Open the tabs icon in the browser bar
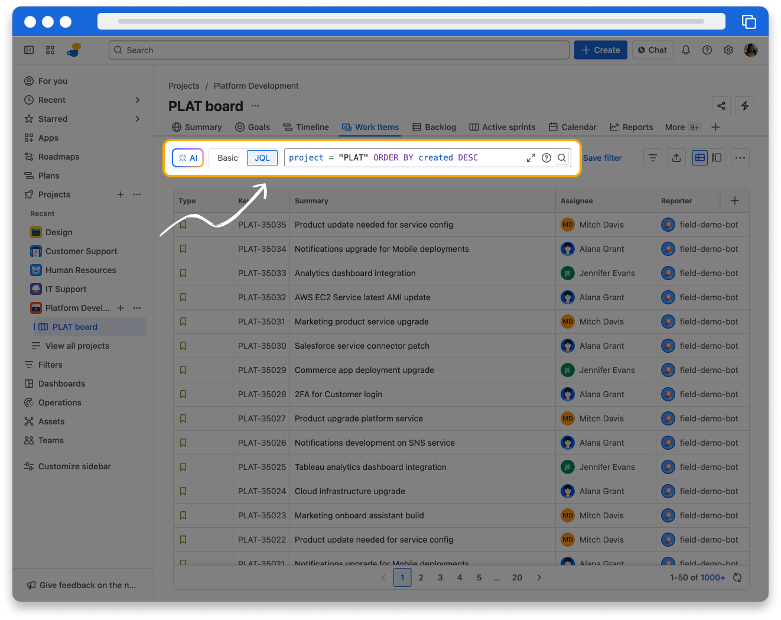The height and width of the screenshot is (620, 781). pyautogui.click(x=749, y=22)
